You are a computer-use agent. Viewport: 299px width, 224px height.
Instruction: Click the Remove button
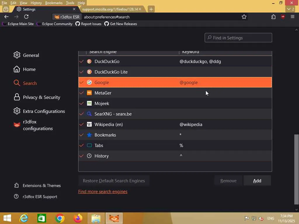[x=228, y=181]
